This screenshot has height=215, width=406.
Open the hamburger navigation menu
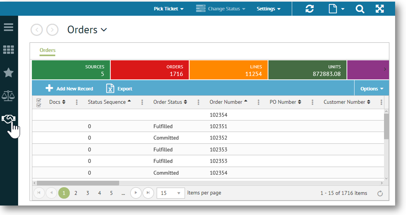click(x=8, y=27)
